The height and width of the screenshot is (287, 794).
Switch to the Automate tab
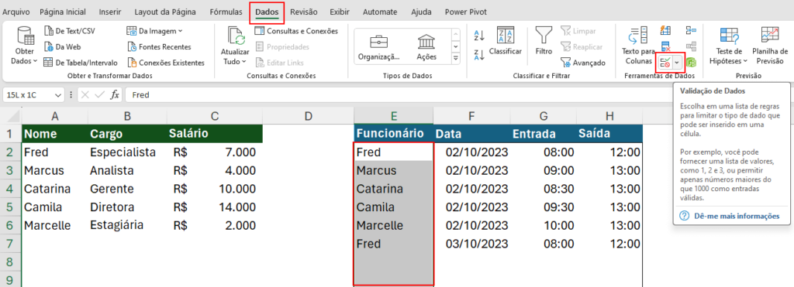click(380, 12)
